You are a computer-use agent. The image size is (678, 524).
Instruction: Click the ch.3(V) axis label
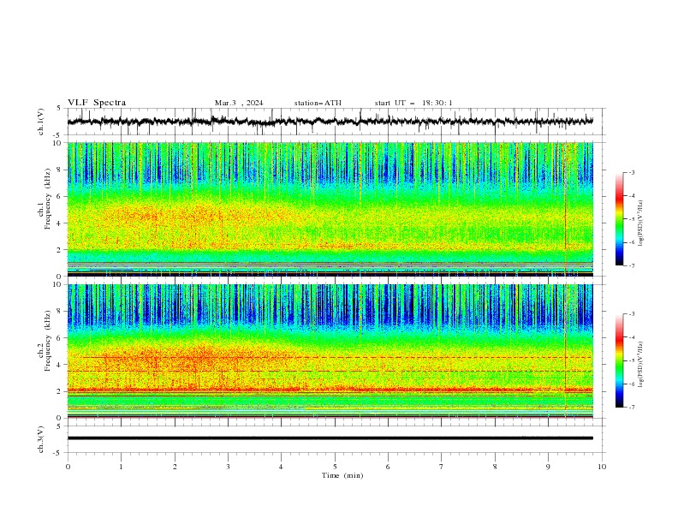coord(41,439)
